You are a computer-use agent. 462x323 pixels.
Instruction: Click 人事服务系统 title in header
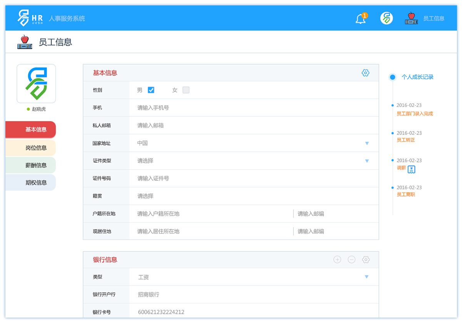[67, 18]
